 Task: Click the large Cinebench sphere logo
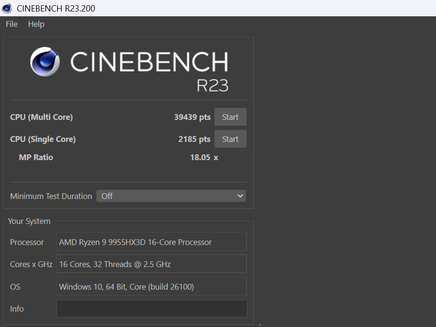(x=45, y=62)
